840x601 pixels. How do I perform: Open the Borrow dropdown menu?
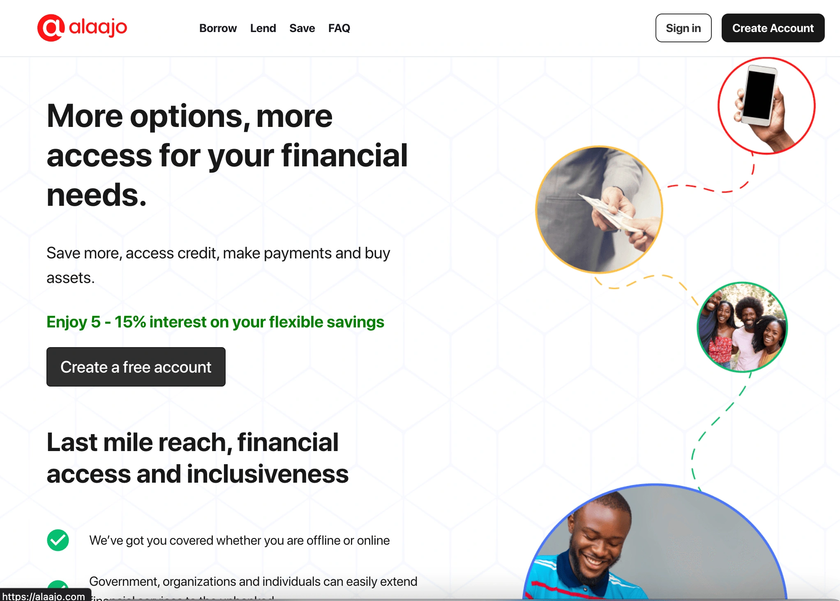(x=219, y=27)
